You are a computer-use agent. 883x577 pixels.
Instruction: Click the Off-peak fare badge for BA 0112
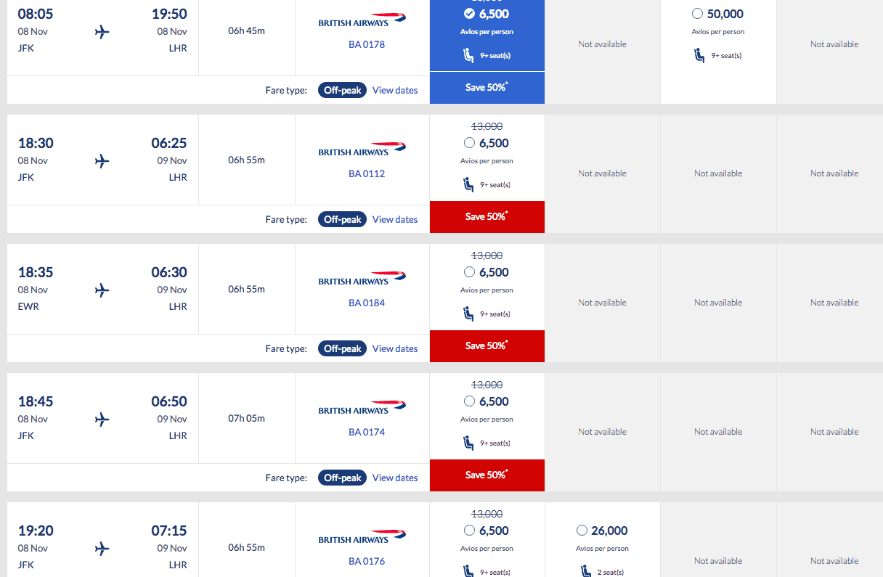(x=342, y=219)
